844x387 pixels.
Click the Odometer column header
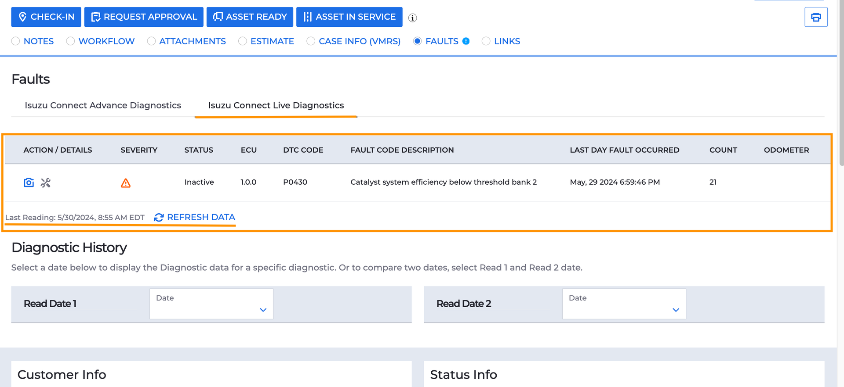[786, 150]
